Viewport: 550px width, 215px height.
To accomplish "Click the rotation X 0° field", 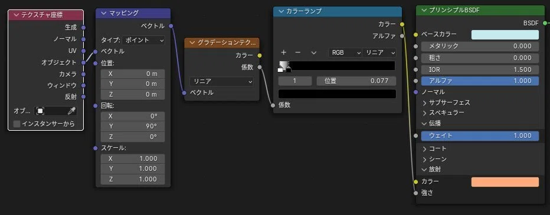I will coord(133,116).
